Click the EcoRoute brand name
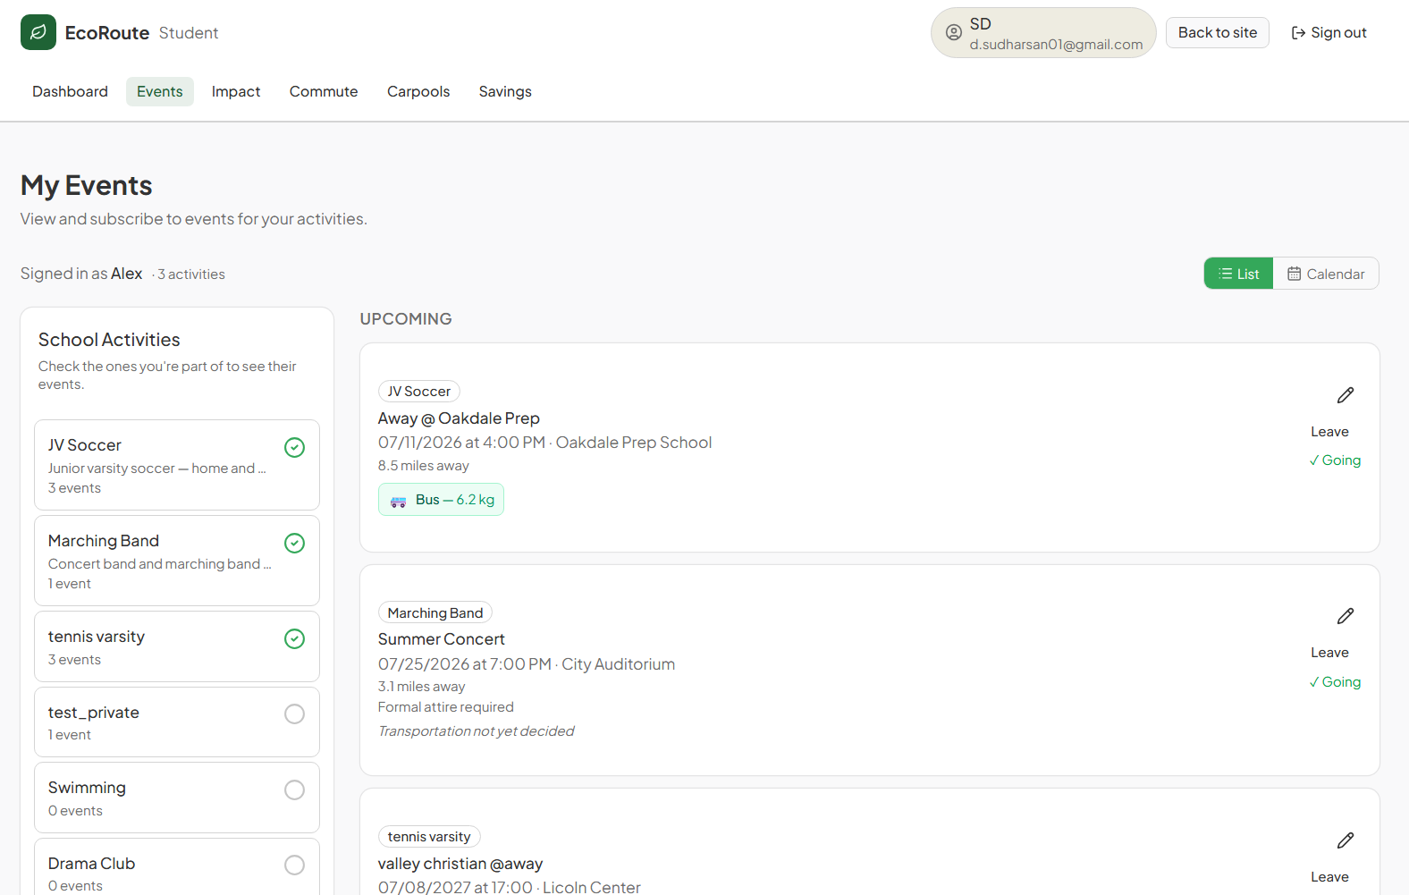The image size is (1409, 895). 107,33
